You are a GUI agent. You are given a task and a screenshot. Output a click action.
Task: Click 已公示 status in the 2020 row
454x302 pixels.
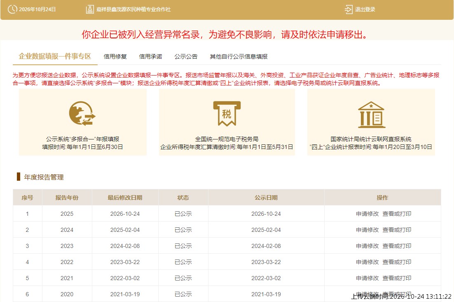pos(183,294)
